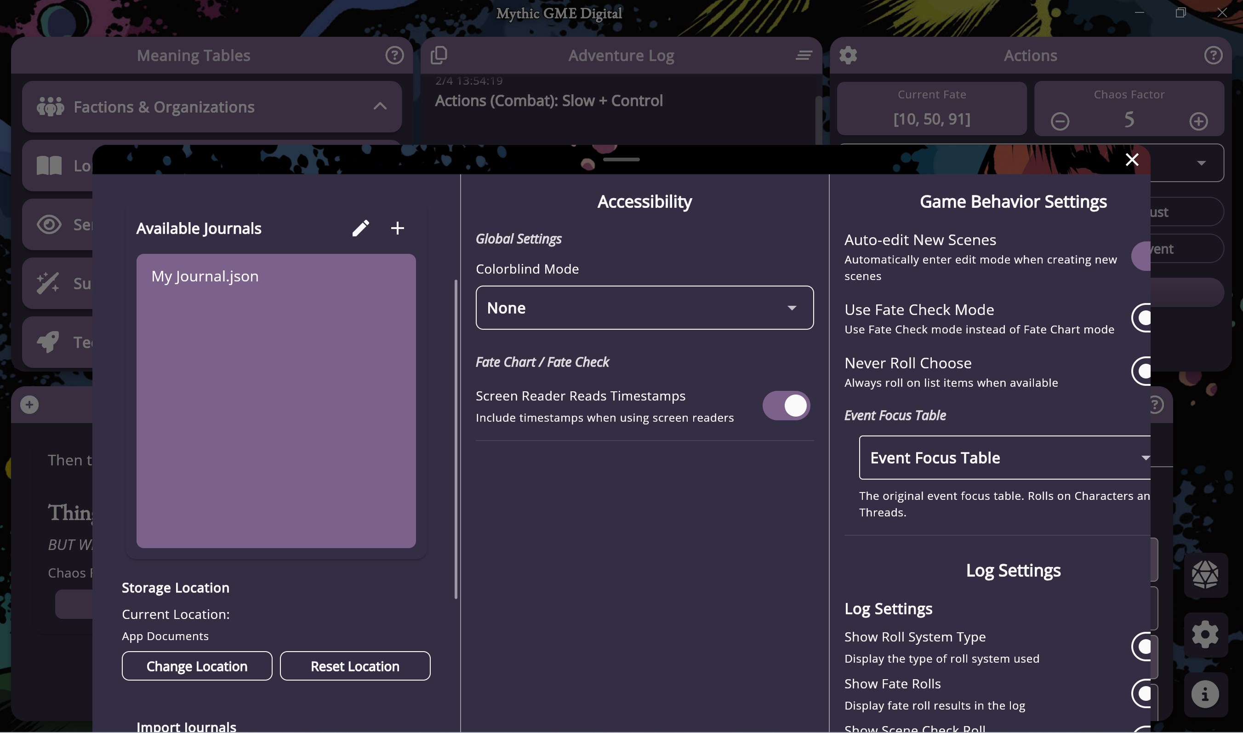Disable Use Fate Check Mode
This screenshot has width=1243, height=733.
coord(1143,318)
